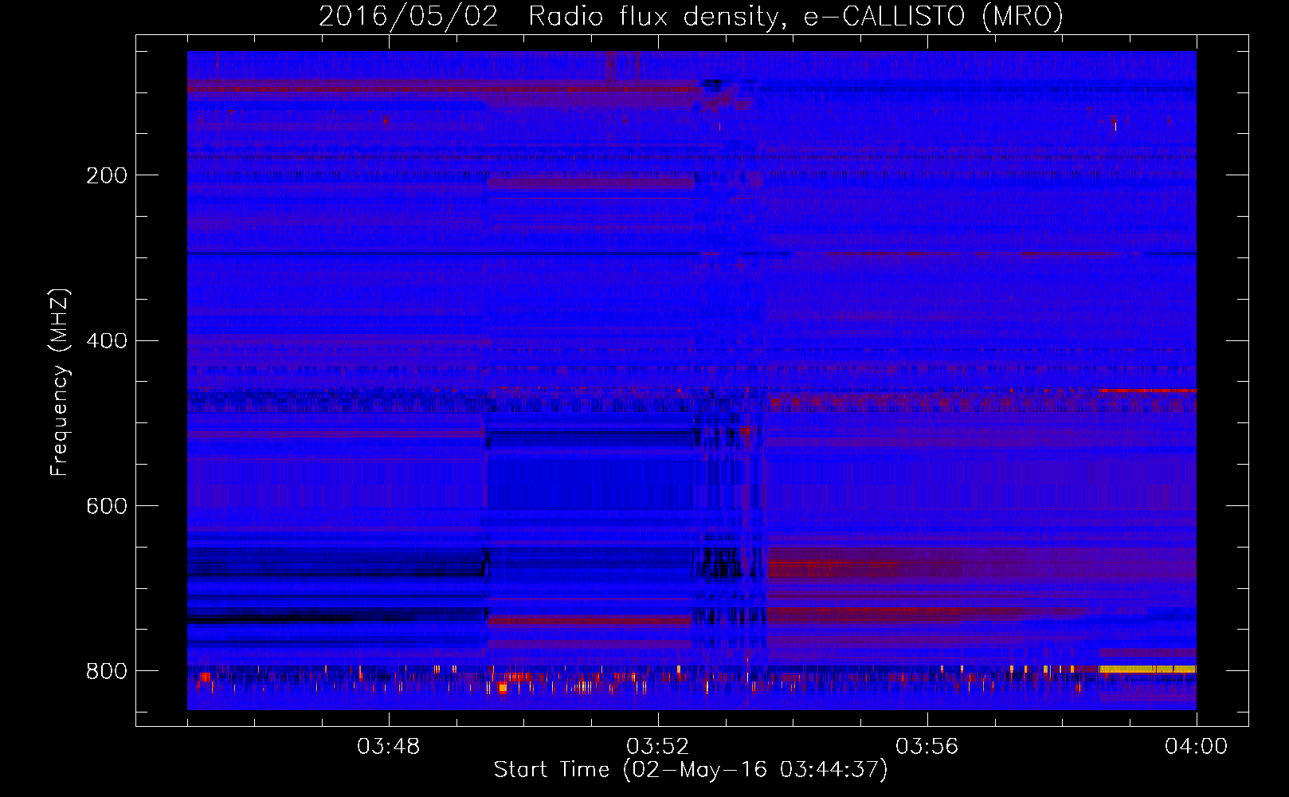Click the '04:00' time tick label
The width and height of the screenshot is (1289, 797).
(1196, 747)
